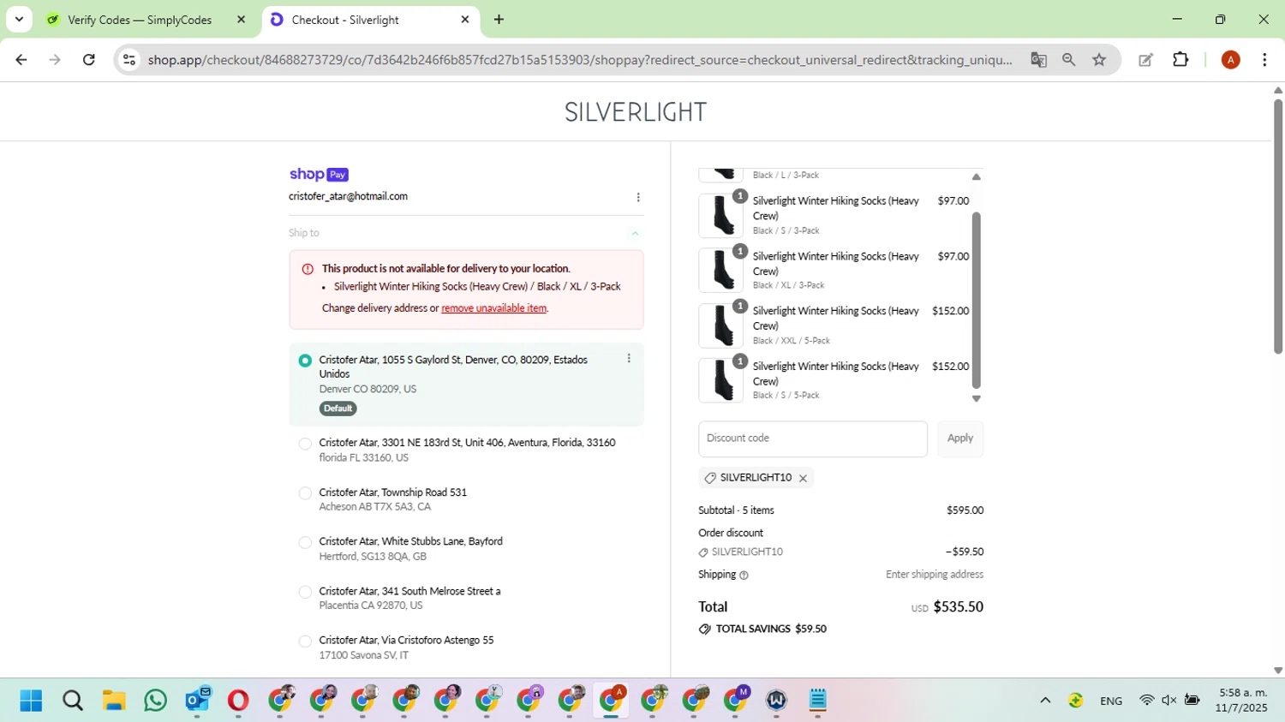
Task: Open the Word app in taskbar
Action: coord(776,701)
